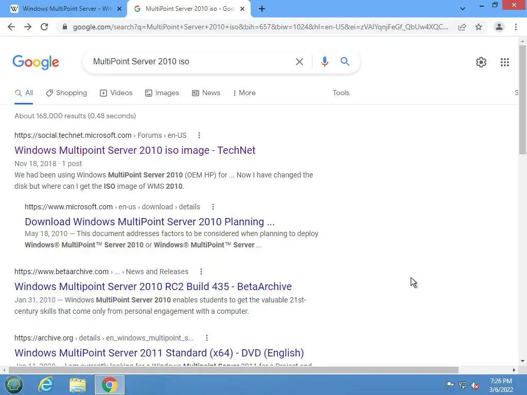Open Download Windows MultiPoint Server 2010 Planning link
Image resolution: width=527 pixels, height=395 pixels.
click(x=150, y=222)
